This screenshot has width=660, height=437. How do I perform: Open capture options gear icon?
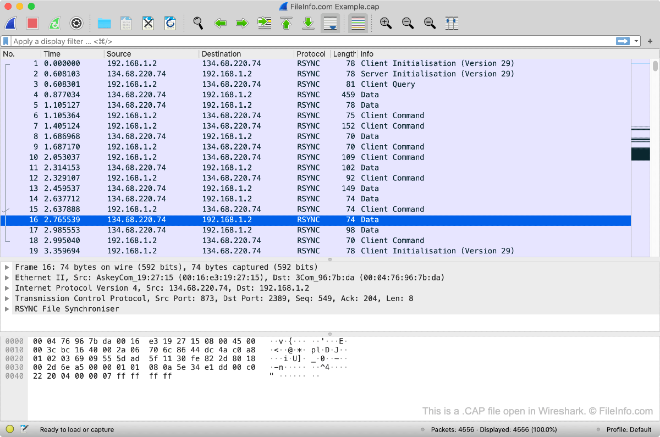76,23
